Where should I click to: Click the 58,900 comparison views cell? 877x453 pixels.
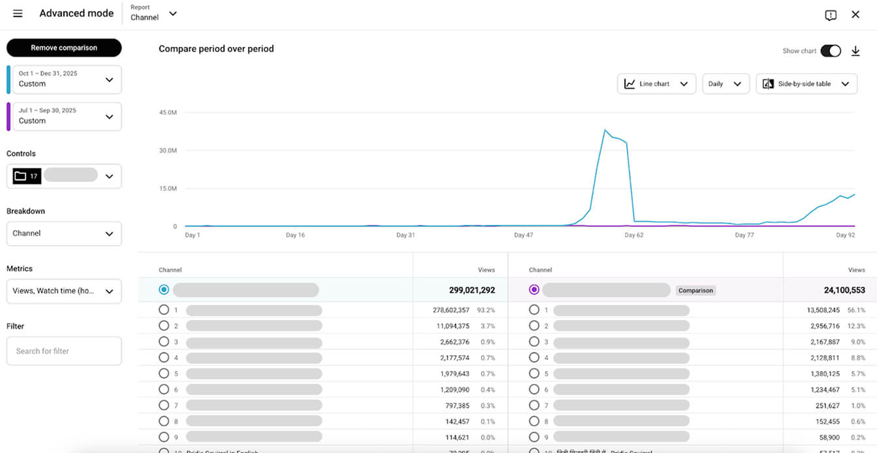tap(831, 437)
